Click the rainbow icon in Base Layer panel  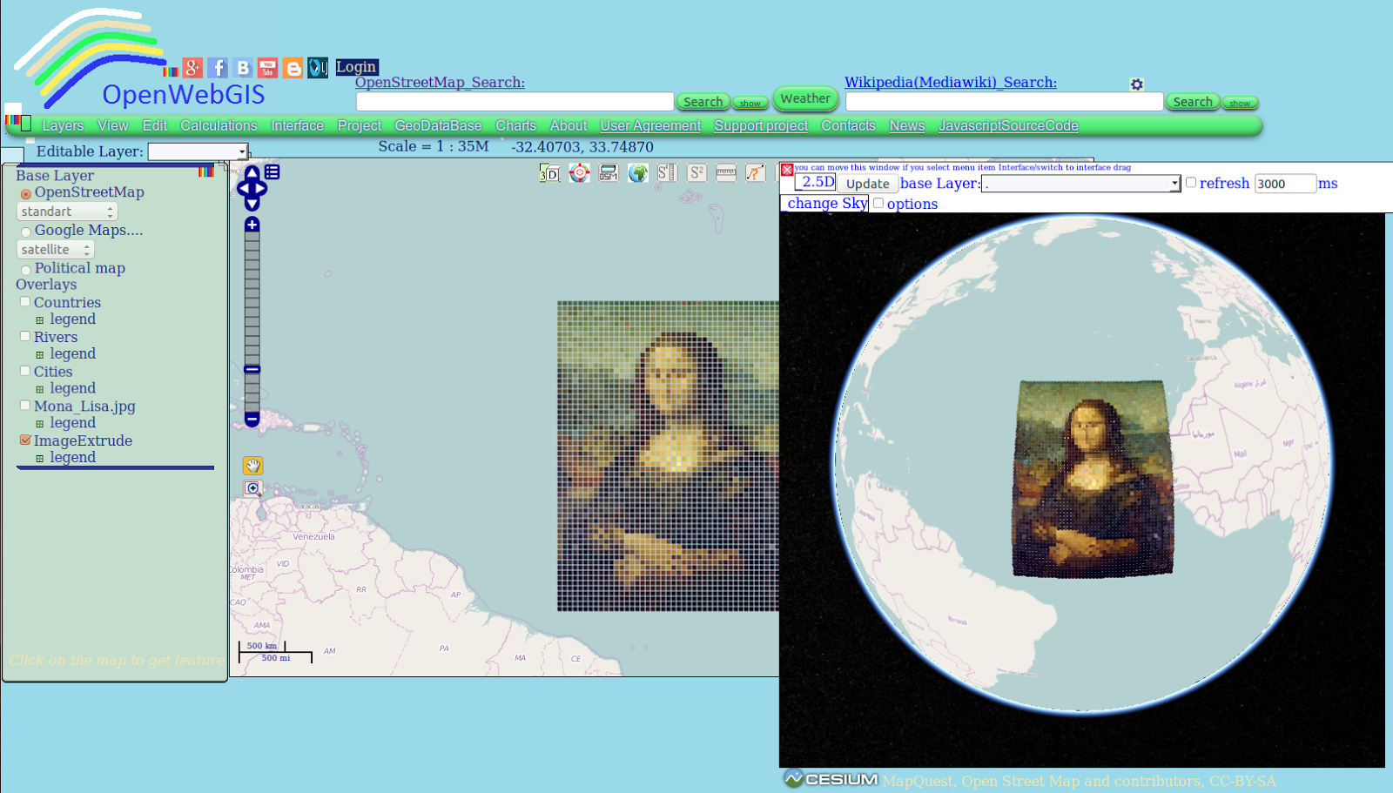click(205, 172)
